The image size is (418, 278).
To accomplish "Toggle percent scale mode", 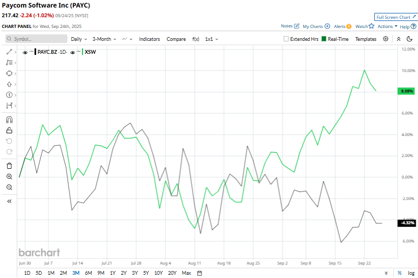I will coord(399,273).
